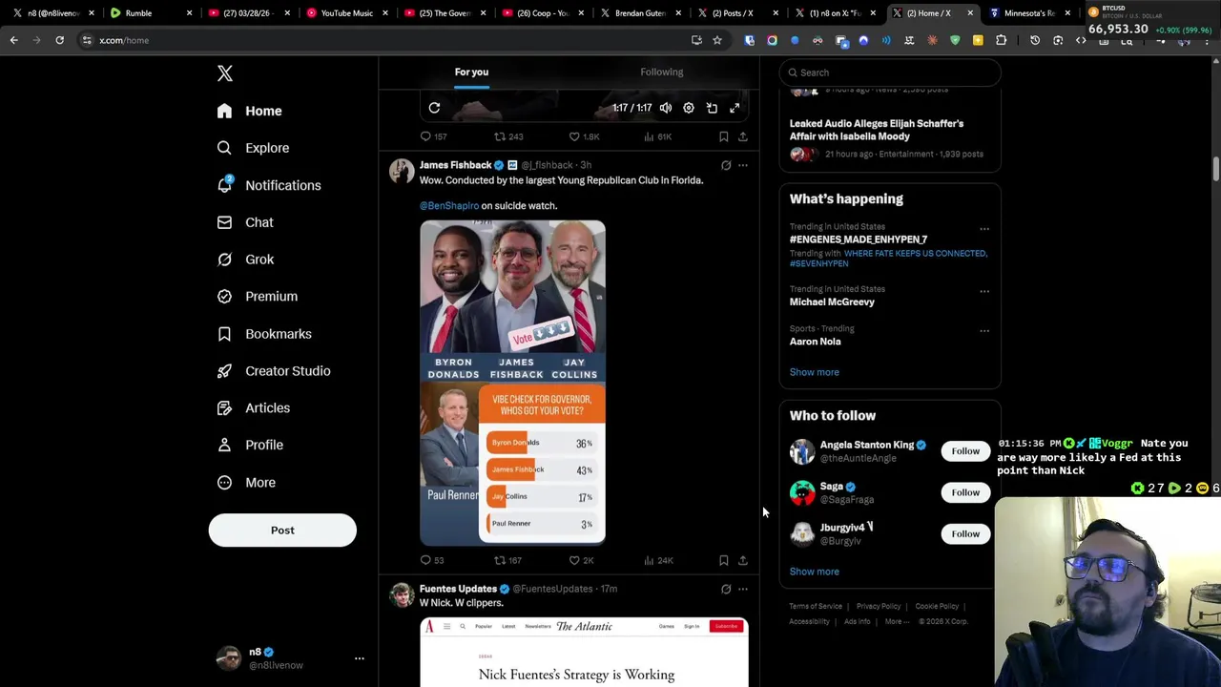
Task: Follow Jburgyiv4 account
Action: (965, 533)
